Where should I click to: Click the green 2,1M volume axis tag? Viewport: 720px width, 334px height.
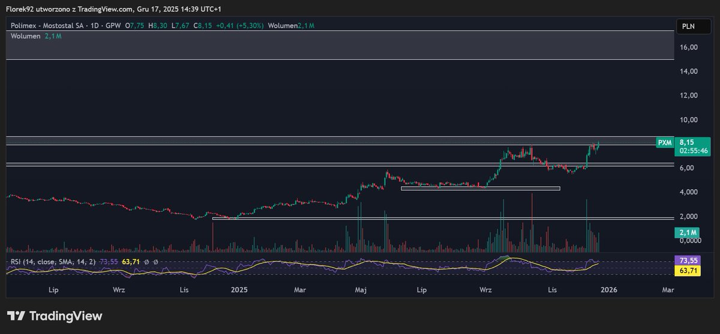[x=688, y=232]
